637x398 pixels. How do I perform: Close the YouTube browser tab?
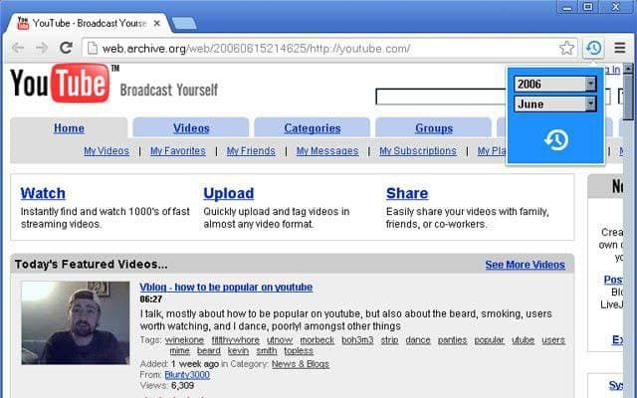coord(157,24)
